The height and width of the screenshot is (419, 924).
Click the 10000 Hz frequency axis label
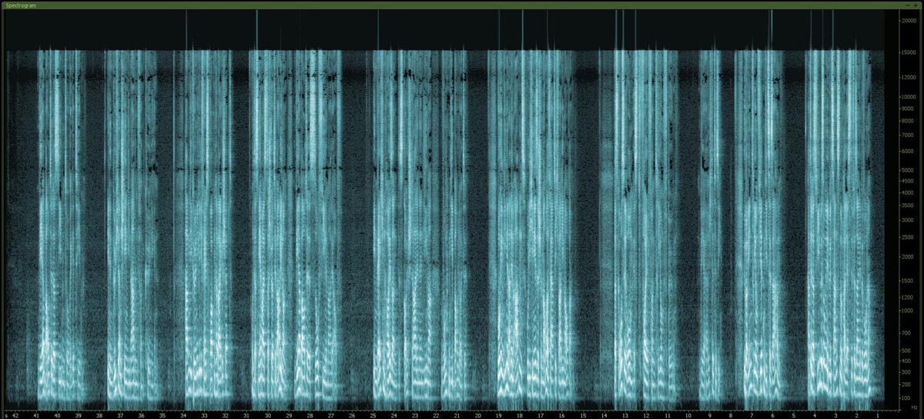tap(909, 97)
